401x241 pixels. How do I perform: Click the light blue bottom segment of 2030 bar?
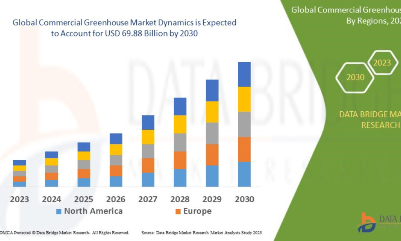pyautogui.click(x=244, y=174)
